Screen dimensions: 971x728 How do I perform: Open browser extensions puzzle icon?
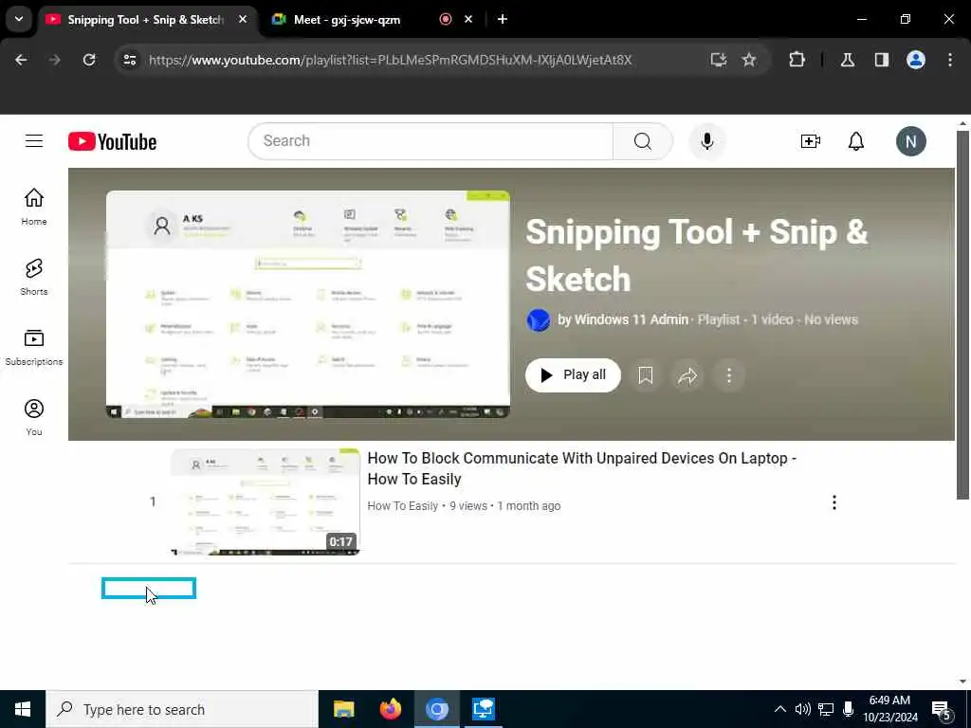(x=797, y=60)
